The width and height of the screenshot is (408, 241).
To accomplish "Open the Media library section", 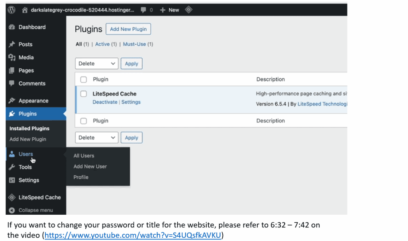I will (x=26, y=57).
